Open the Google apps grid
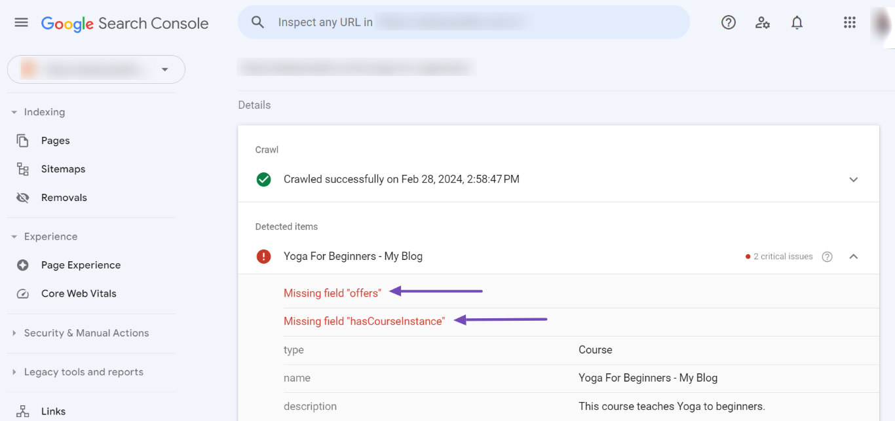895x421 pixels. point(850,22)
